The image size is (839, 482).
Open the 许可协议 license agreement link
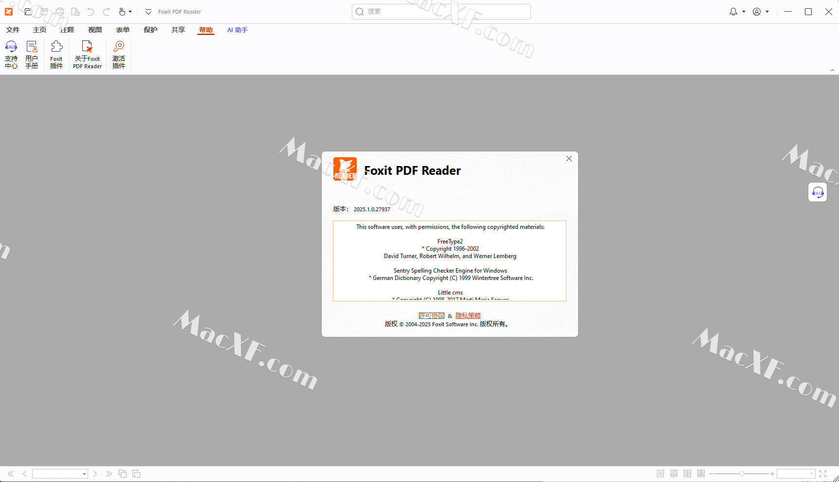click(431, 315)
